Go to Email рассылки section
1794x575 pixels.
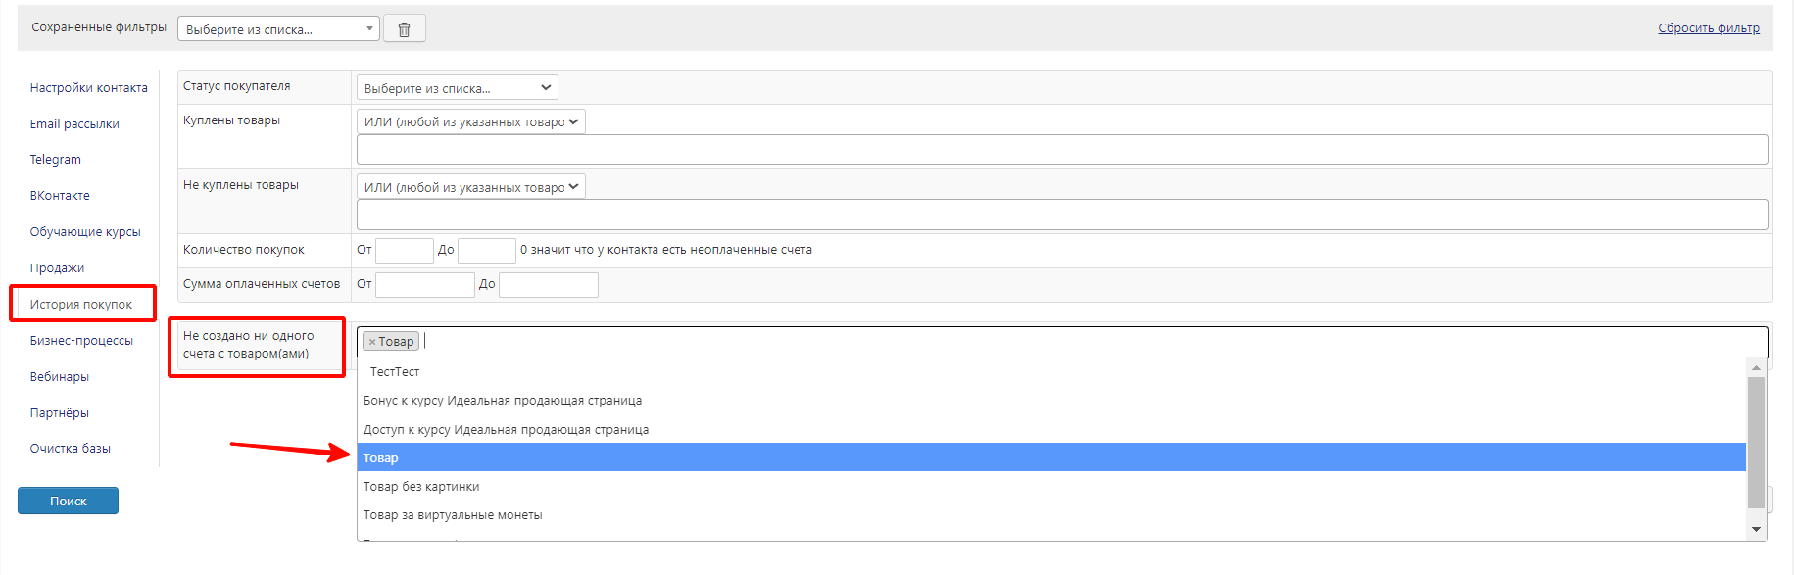74,124
